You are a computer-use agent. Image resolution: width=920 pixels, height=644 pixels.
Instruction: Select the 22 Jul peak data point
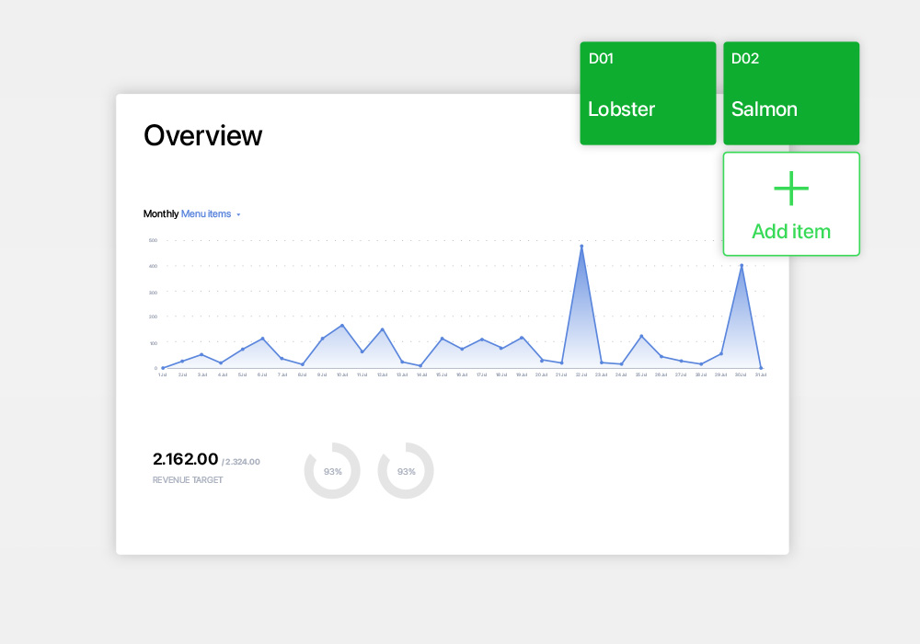(x=581, y=247)
